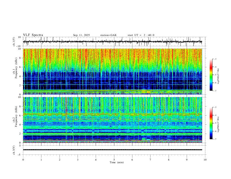Viewport: 231px width, 179px height.
Task: Click the "-7" tick on ch.1 colorbar
Action: 215,91
